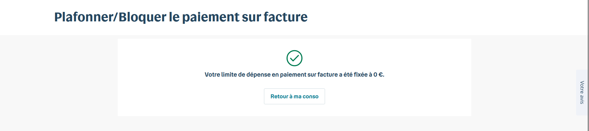
Task: Click "paiement sur facture" in the confirmation sentence
Action: coord(309,75)
